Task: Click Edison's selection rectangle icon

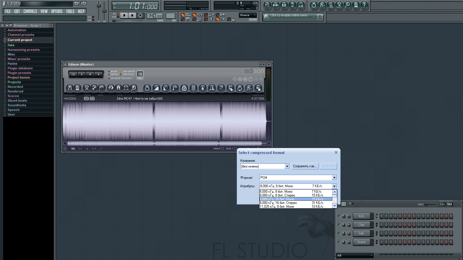Action: [126, 88]
